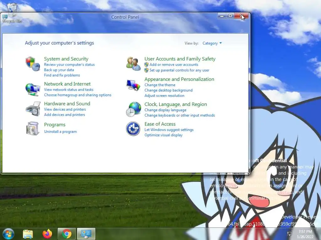
Task: Click Let Windows suggest settings
Action: pyautogui.click(x=169, y=130)
